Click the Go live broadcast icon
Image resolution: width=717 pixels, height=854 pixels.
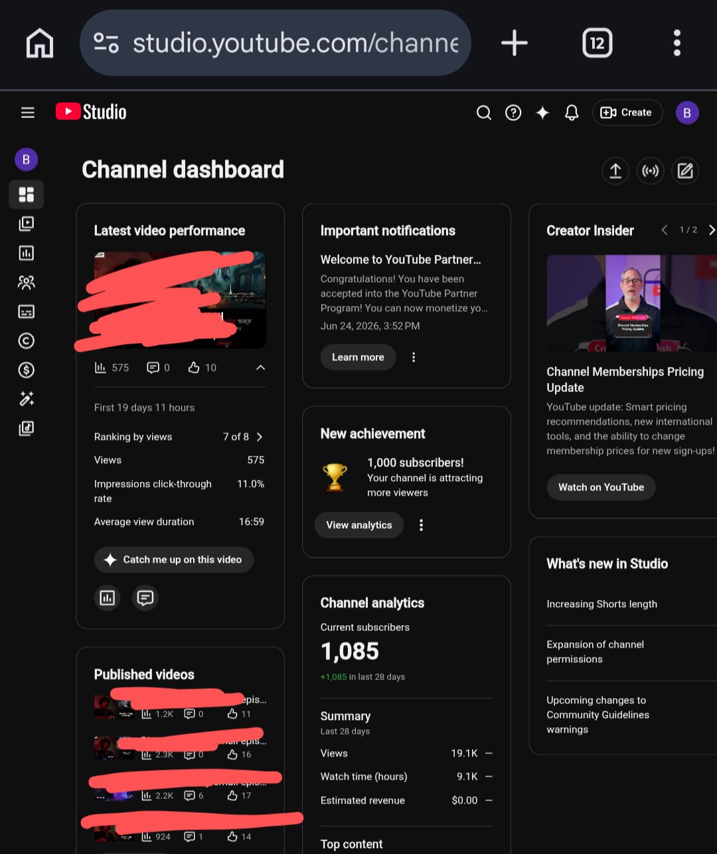click(651, 171)
